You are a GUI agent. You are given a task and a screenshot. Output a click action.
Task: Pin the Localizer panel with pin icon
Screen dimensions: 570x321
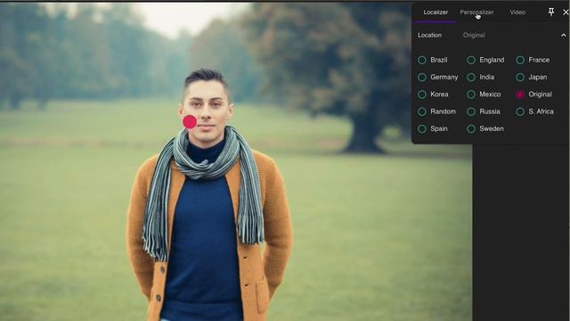click(x=551, y=12)
